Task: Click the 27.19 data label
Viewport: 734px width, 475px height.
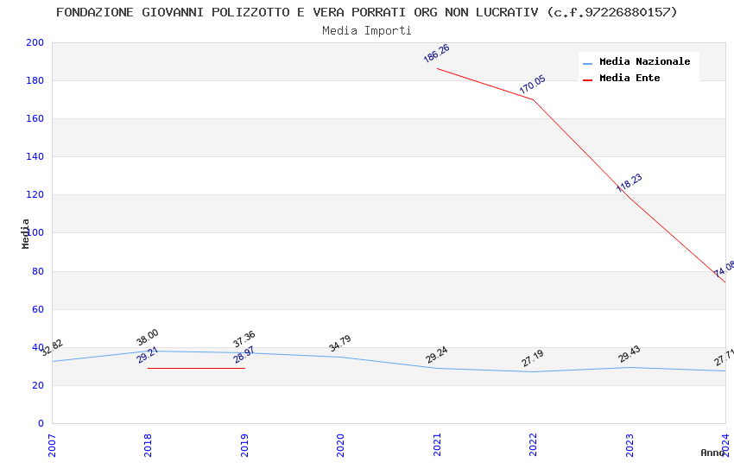Action: [532, 358]
